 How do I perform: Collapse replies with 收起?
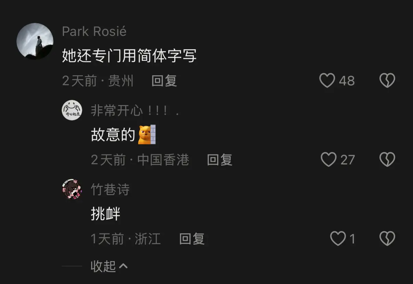coord(103,266)
